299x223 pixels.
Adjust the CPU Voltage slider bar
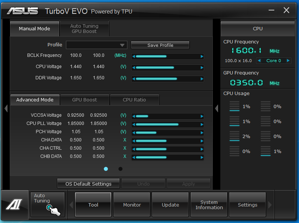[167, 68]
